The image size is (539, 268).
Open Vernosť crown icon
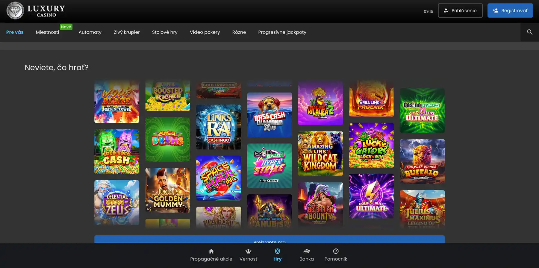pos(248,251)
